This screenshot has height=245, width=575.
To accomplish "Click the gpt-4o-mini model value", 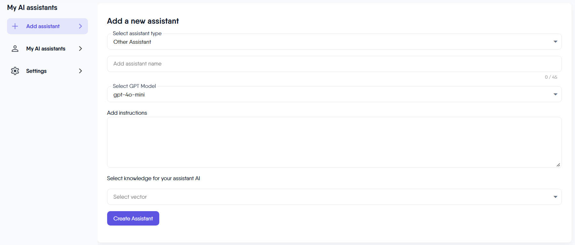I will [x=129, y=95].
